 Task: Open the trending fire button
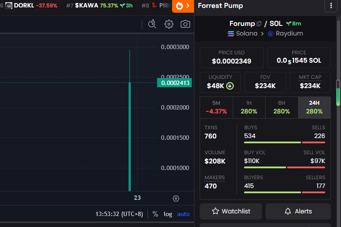(183, 6)
